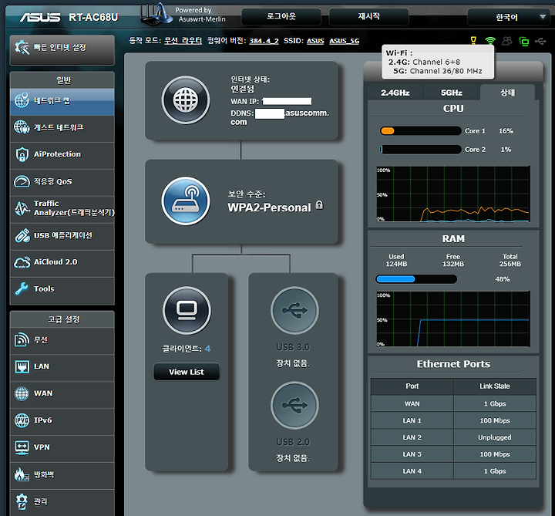Click the guest network users status icon
This screenshot has height=516, width=555.
(x=507, y=41)
